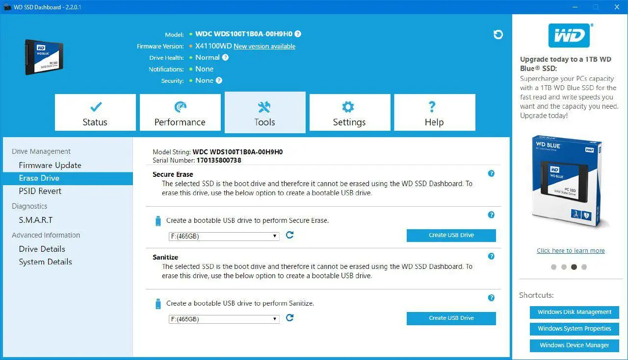Open the Help tab
This screenshot has width=628, height=360.
[435, 113]
